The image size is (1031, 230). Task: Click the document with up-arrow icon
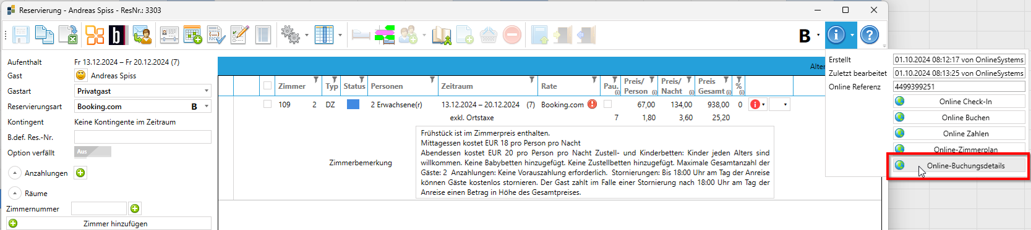(x=539, y=35)
